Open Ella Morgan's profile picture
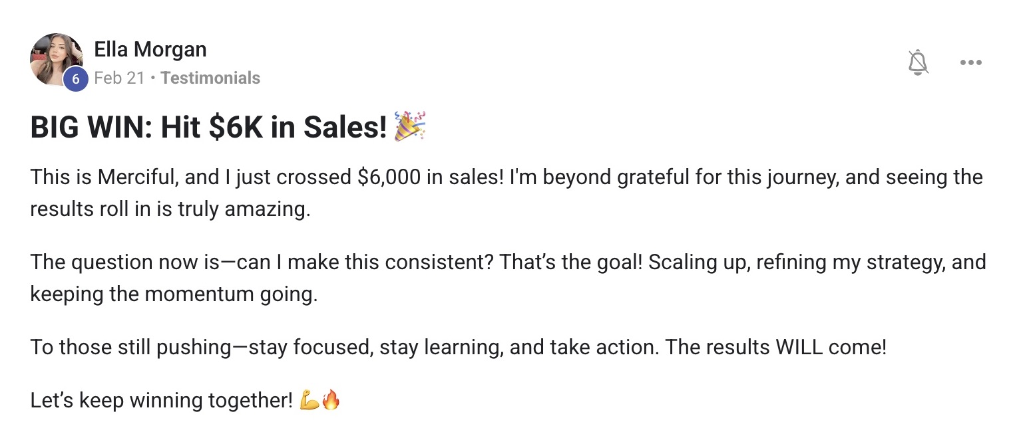The height and width of the screenshot is (434, 1029). (x=56, y=59)
